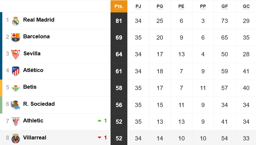Open the Barcelona team link
The image size is (256, 145).
click(x=37, y=36)
